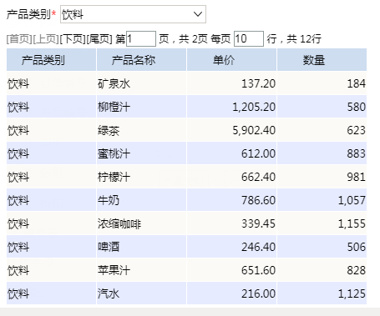Focus the rows-per-page input field
The width and height of the screenshot is (380, 316).
tap(249, 39)
